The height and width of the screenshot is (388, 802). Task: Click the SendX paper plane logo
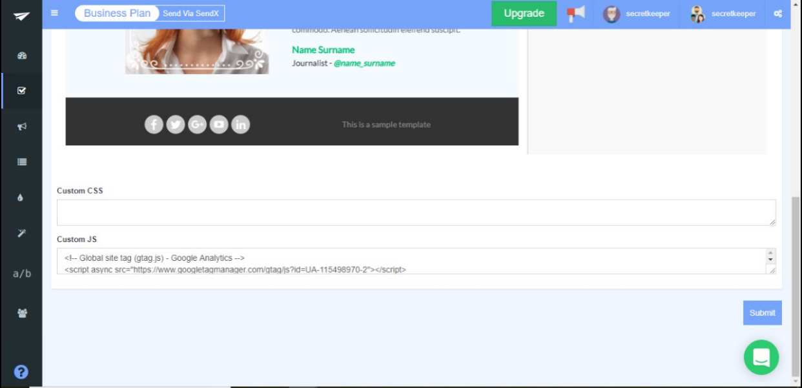click(21, 16)
